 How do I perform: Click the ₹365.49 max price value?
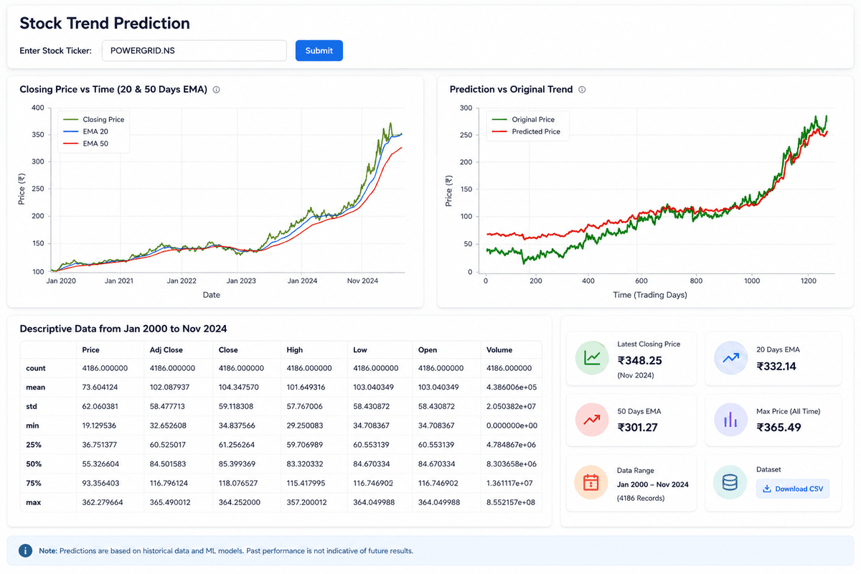click(779, 428)
